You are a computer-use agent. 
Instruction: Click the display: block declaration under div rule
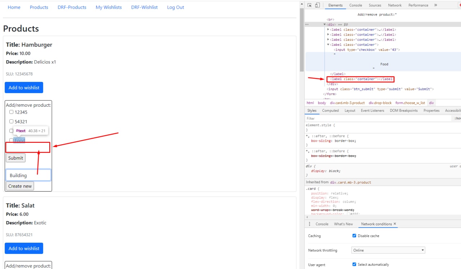click(326, 171)
